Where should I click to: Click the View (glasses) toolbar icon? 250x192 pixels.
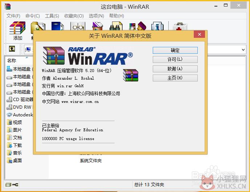[78, 26]
